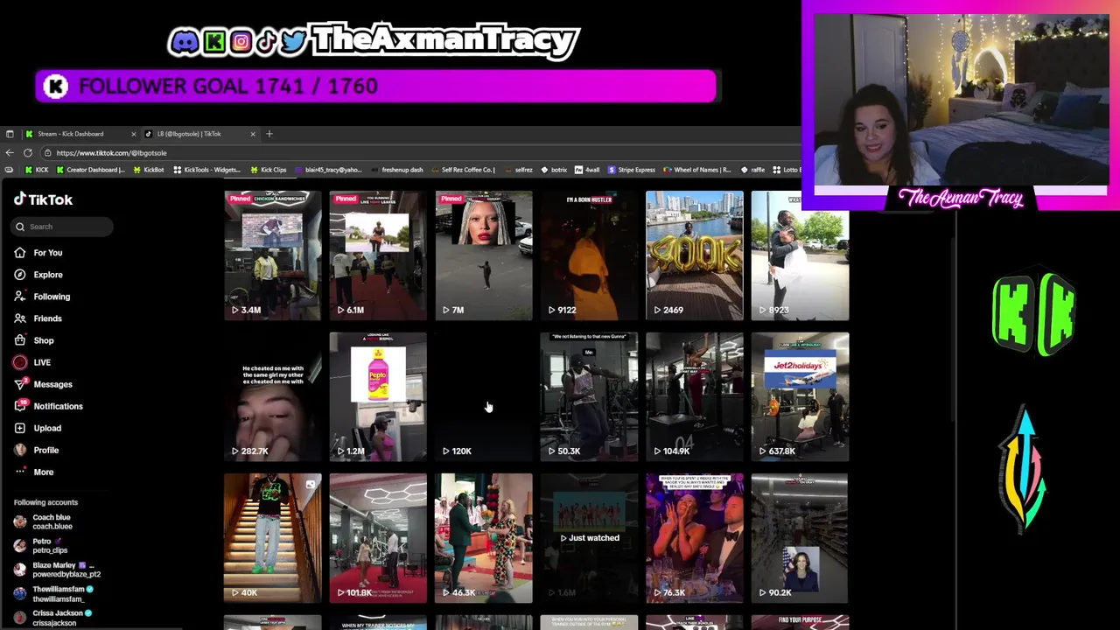Reload the TikTok page

tap(28, 152)
